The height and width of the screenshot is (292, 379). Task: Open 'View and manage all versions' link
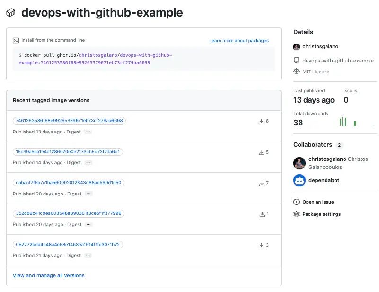coord(49,275)
